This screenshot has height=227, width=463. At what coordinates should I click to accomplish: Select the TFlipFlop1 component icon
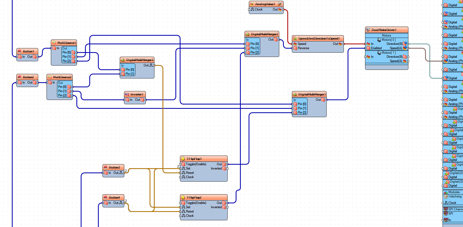point(183,159)
